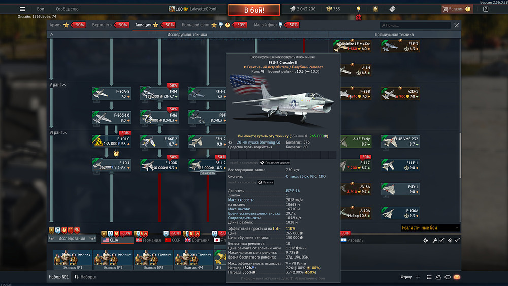Select the F-80A-5 aircraft card
Screen dimensions: 508x286
[x=111, y=94]
